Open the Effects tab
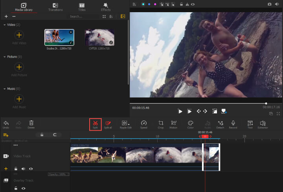 click(x=105, y=7)
